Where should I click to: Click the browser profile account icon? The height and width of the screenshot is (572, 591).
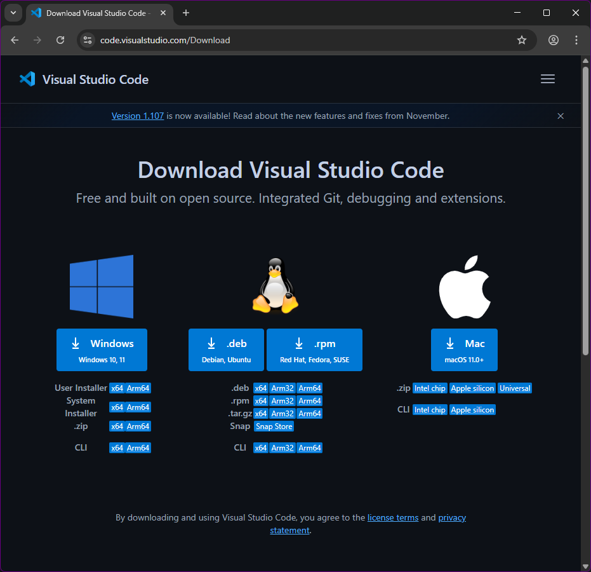[553, 39]
